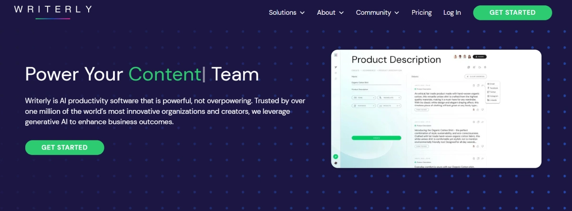Viewport: 572px width, 211px height.
Task: Click Get Started below the hero text
Action: (64, 148)
